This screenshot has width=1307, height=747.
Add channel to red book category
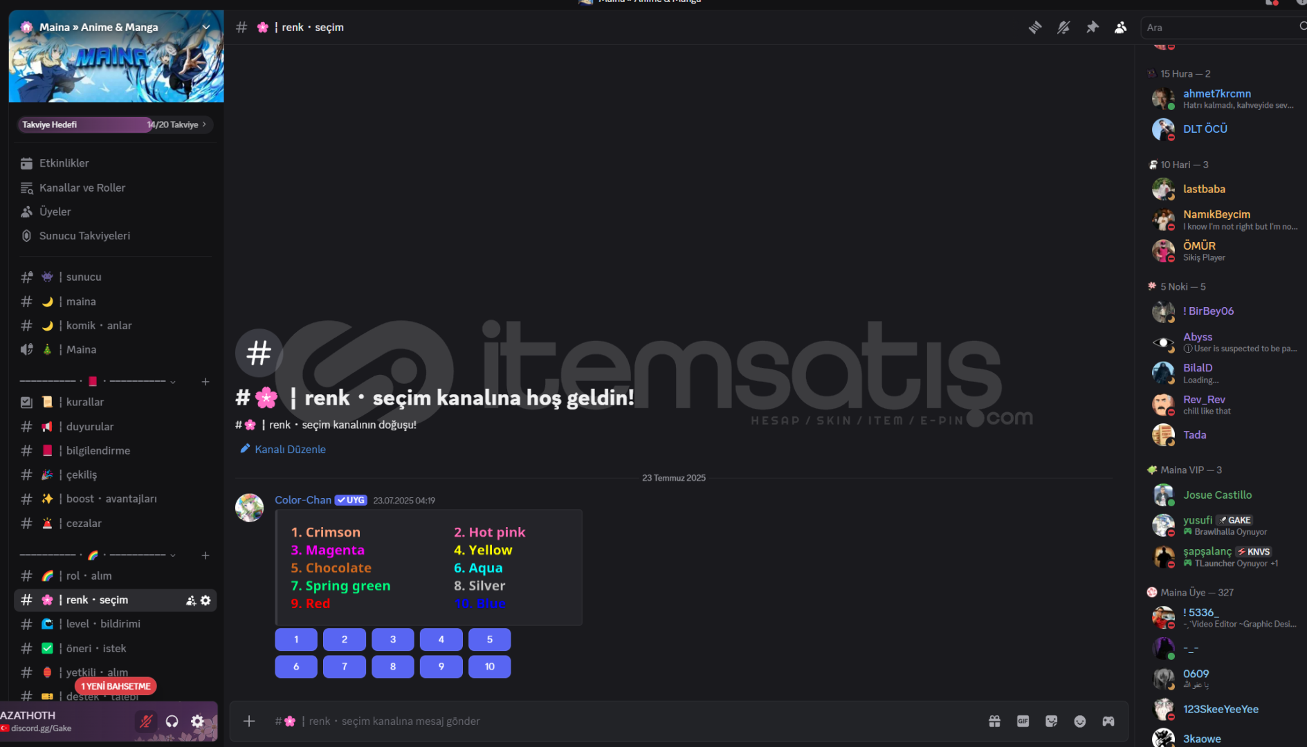click(205, 382)
